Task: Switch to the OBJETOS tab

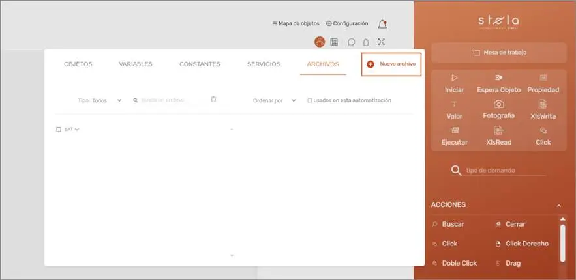Action: 78,64
